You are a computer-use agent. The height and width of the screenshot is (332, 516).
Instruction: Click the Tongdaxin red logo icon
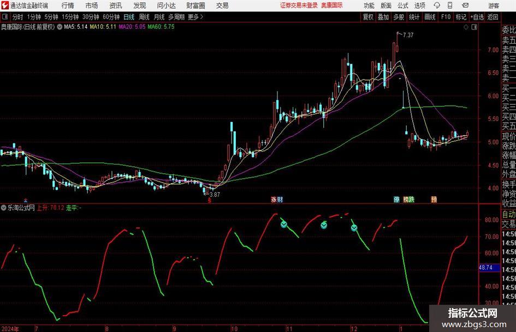click(5, 5)
